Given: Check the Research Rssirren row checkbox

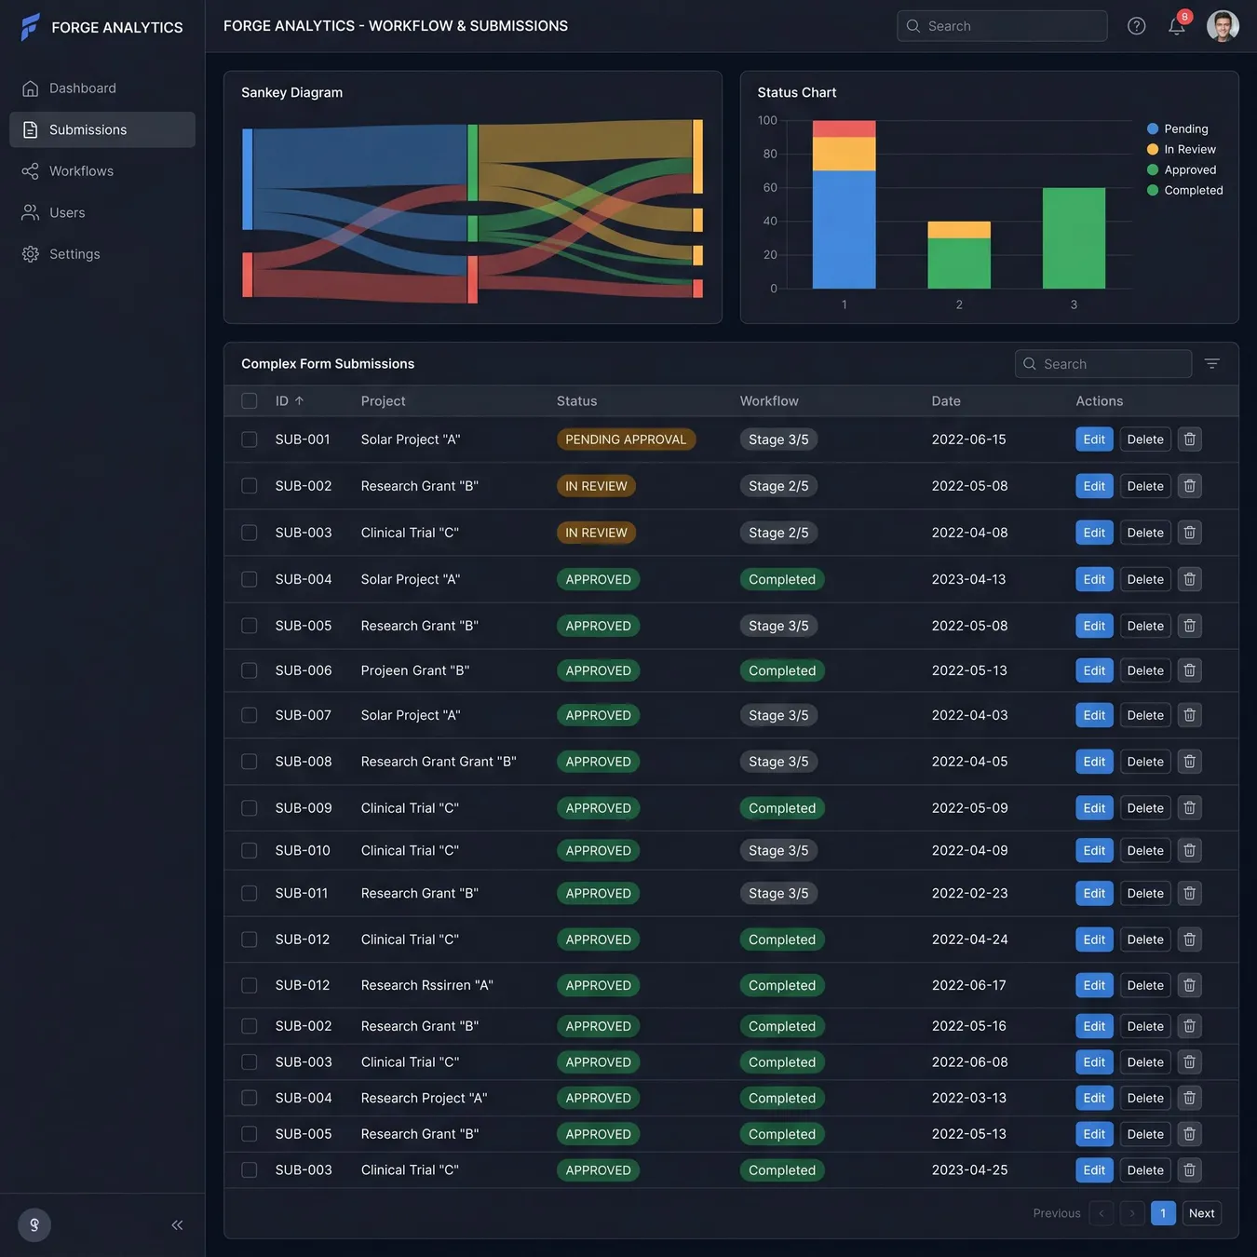Looking at the screenshot, I should pos(250,985).
